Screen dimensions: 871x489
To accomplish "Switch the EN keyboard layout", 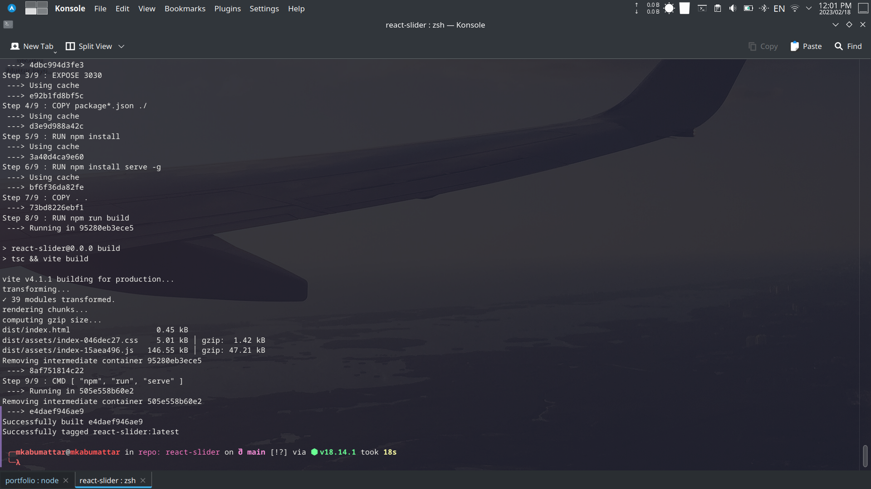I will [x=779, y=8].
